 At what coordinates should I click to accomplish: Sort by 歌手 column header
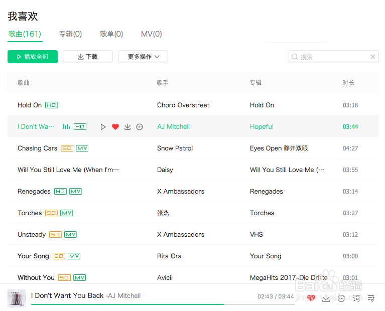click(163, 83)
